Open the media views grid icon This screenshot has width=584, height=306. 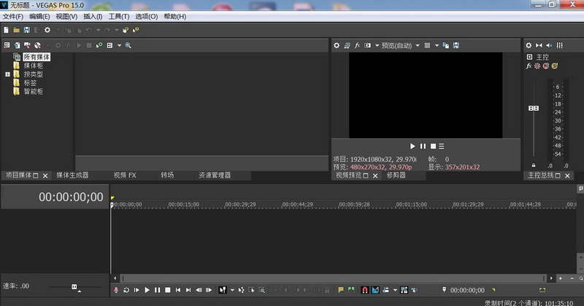click(109, 45)
